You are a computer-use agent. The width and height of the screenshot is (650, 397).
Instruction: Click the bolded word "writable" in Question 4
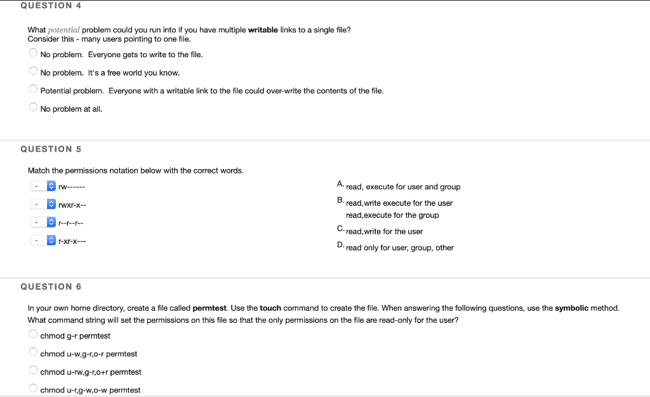coord(263,29)
